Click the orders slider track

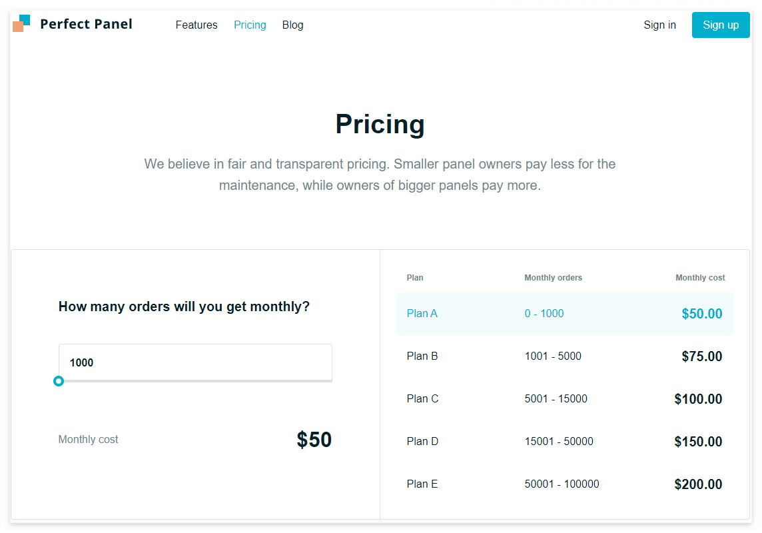pos(195,381)
